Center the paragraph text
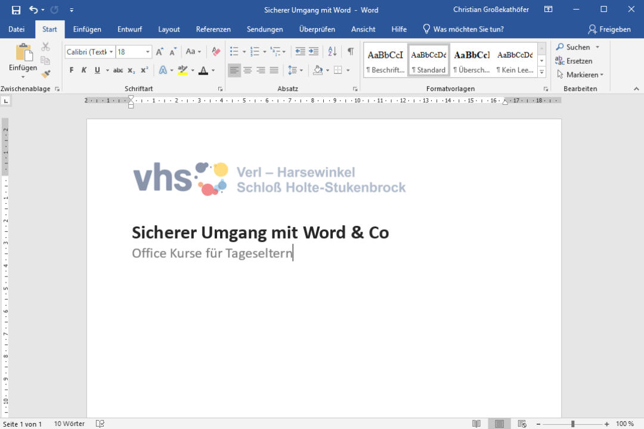The height and width of the screenshot is (429, 644). coord(247,70)
